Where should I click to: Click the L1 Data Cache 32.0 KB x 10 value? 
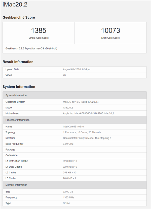70,167
